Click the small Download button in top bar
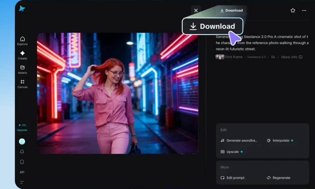Viewport: 315px width, 189px height. [x=232, y=10]
